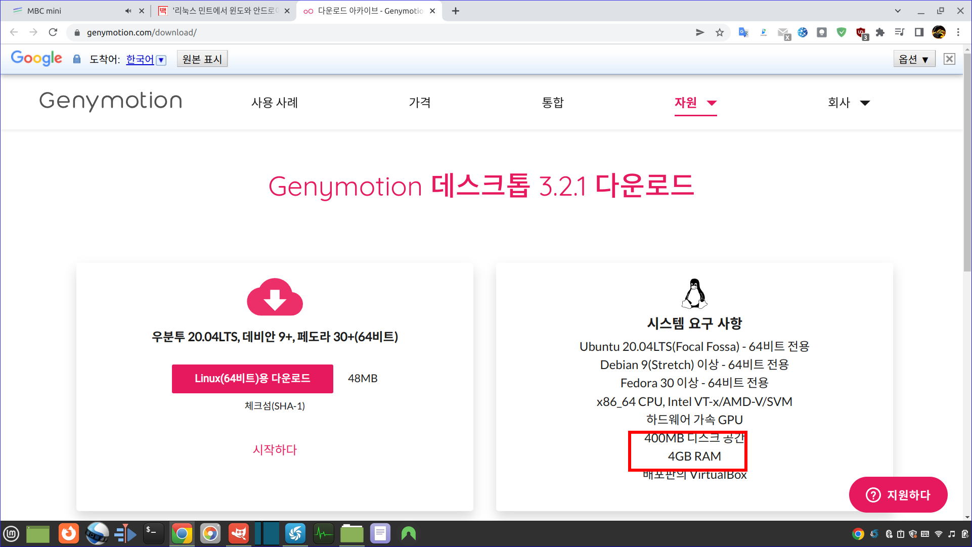The image size is (972, 547).
Task: Mute the MBC mini tab audio
Action: tap(128, 11)
